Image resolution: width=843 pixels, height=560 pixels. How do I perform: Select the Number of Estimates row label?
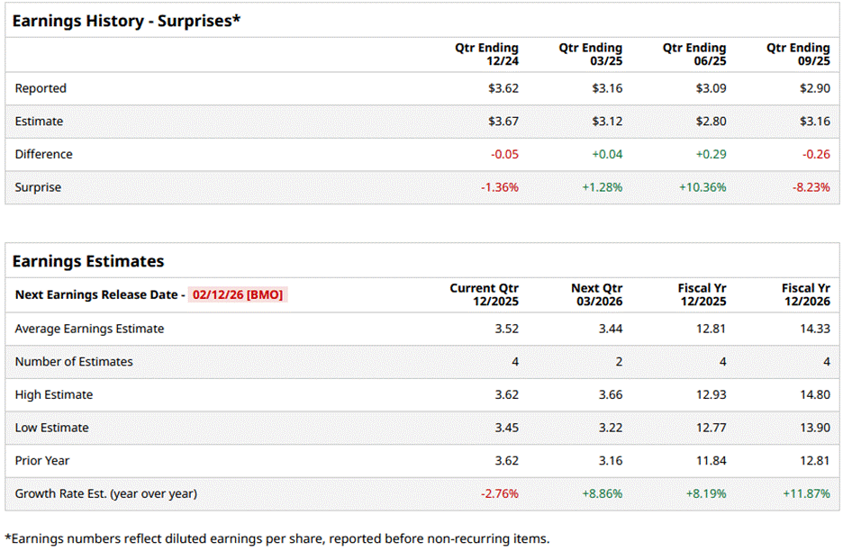[x=74, y=361]
